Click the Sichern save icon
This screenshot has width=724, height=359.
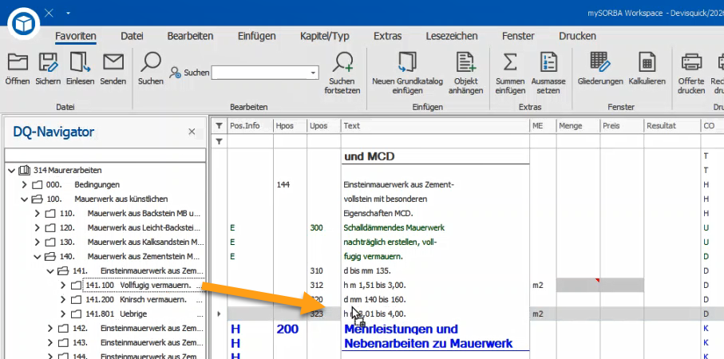tap(48, 62)
